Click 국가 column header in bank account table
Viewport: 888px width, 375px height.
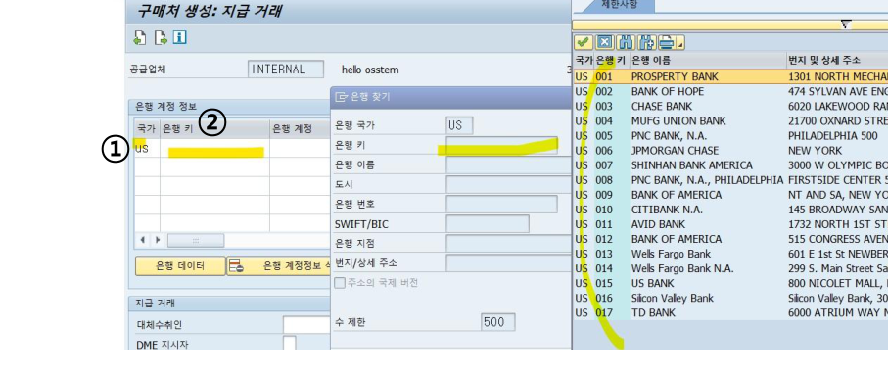point(147,128)
